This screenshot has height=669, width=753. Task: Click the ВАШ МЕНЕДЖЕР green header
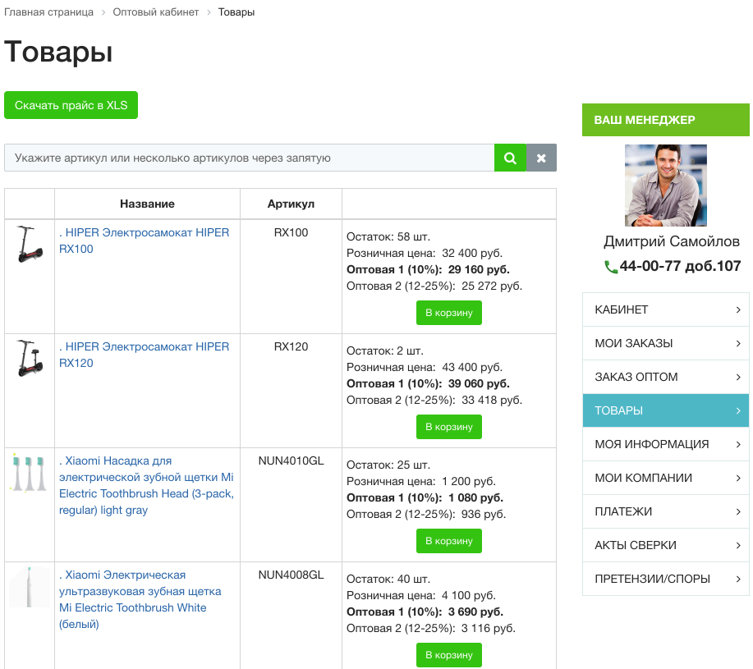666,120
